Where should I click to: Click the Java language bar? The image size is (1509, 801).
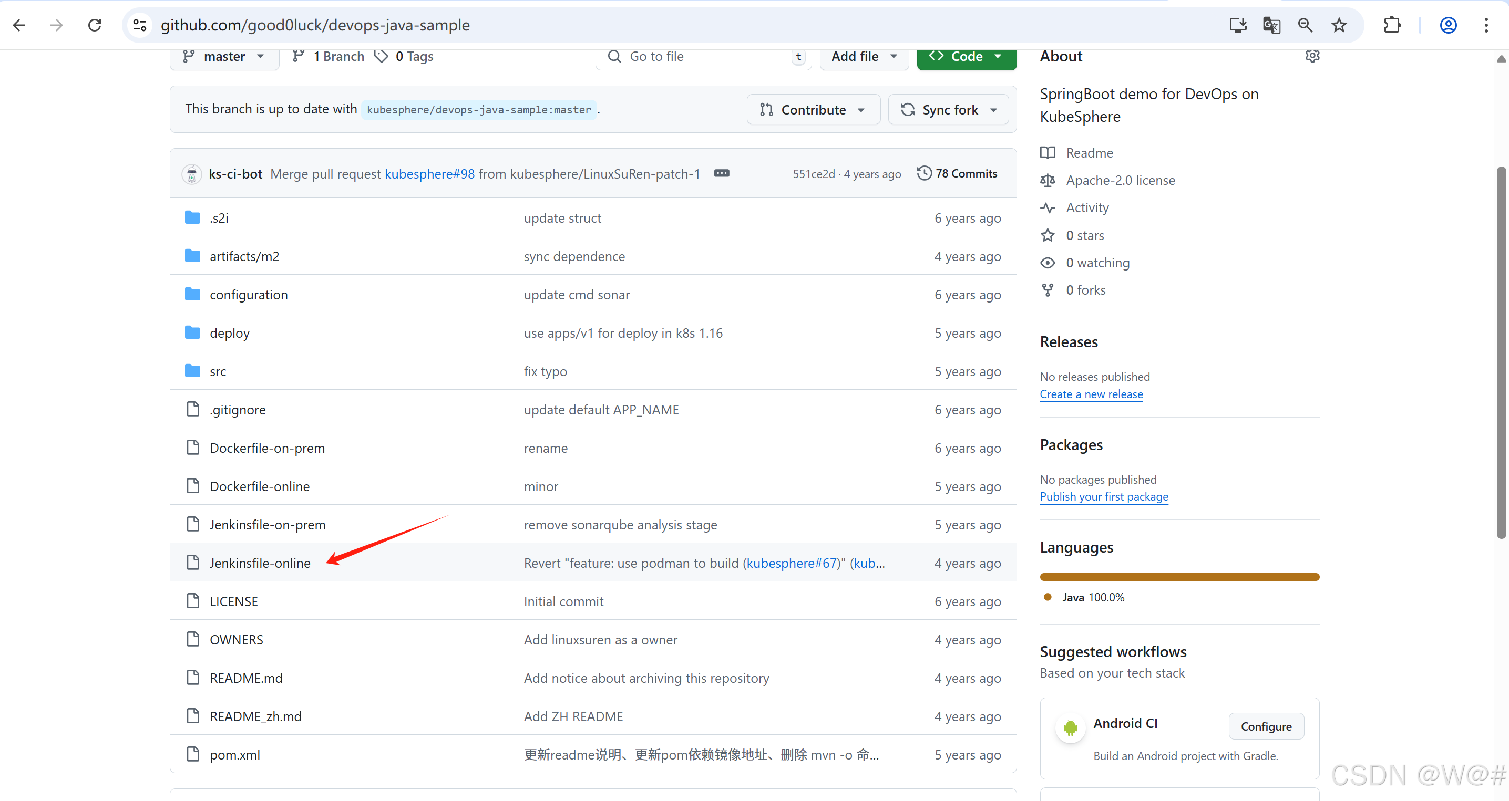tap(1179, 577)
